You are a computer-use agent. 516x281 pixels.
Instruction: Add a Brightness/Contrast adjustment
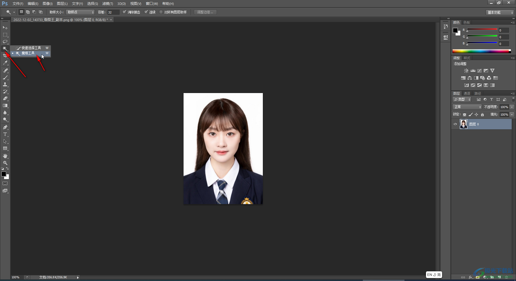point(466,71)
